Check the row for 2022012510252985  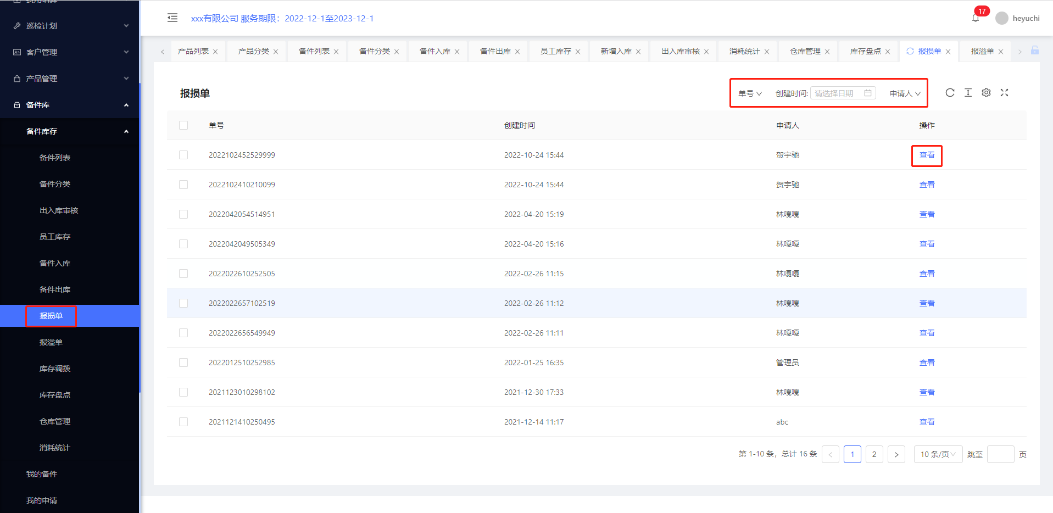point(183,363)
